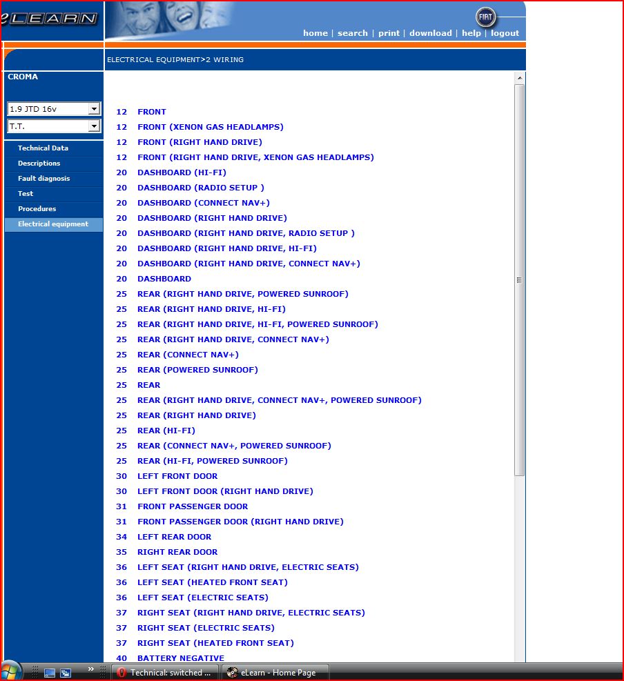Open FRONT (RIGHT HAND DRIVE) wiring
This screenshot has width=624, height=681.
pos(200,142)
